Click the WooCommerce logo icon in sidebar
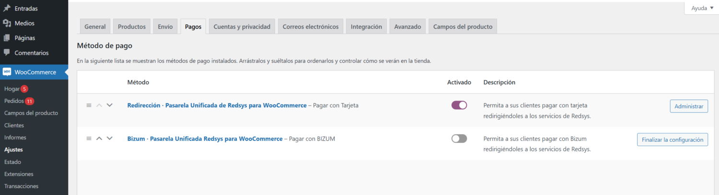719x195 pixels. click(x=7, y=72)
